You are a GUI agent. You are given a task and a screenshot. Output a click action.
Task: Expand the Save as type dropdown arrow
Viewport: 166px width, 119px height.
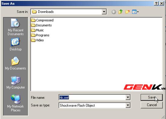128,105
